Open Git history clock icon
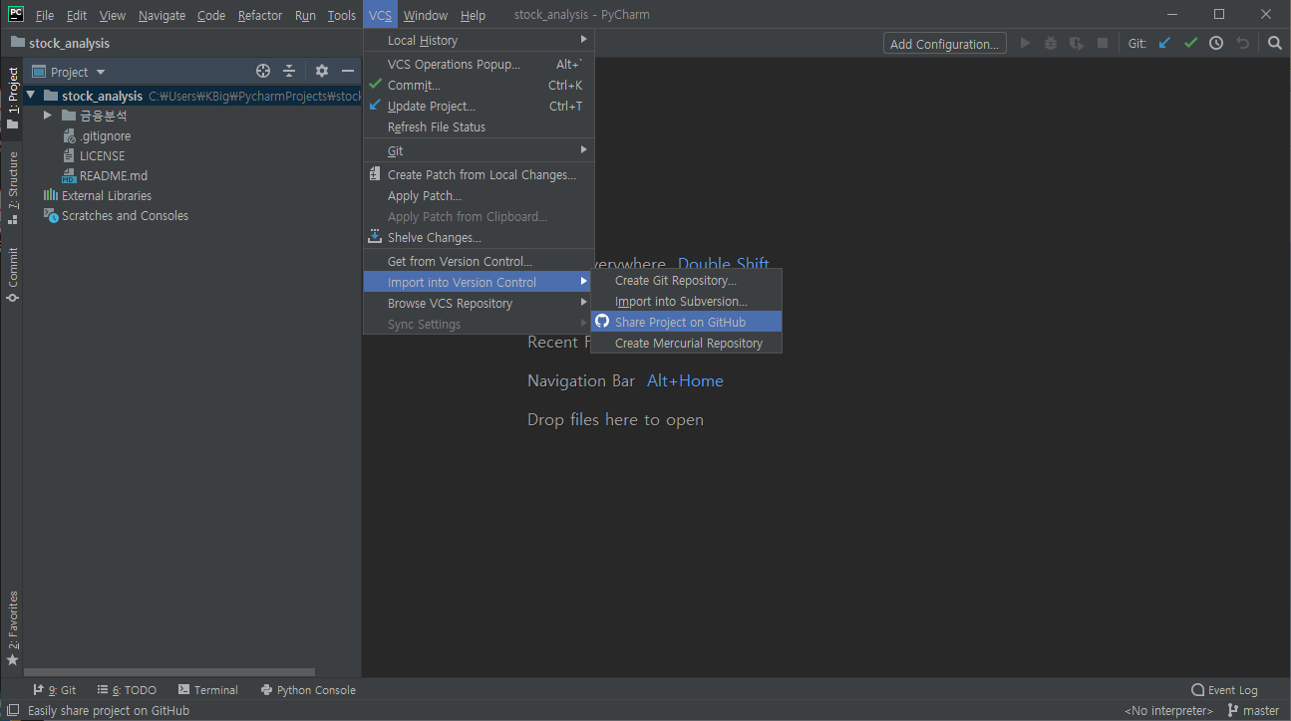This screenshot has height=721, width=1291. pyautogui.click(x=1216, y=43)
